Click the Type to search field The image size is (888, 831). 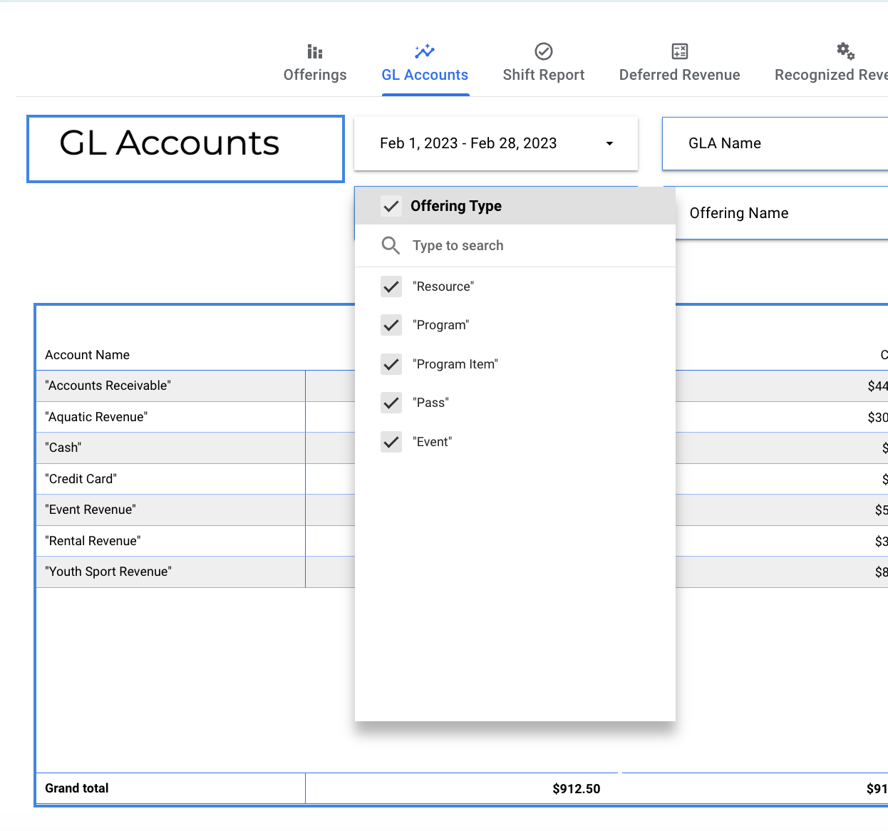click(x=515, y=246)
